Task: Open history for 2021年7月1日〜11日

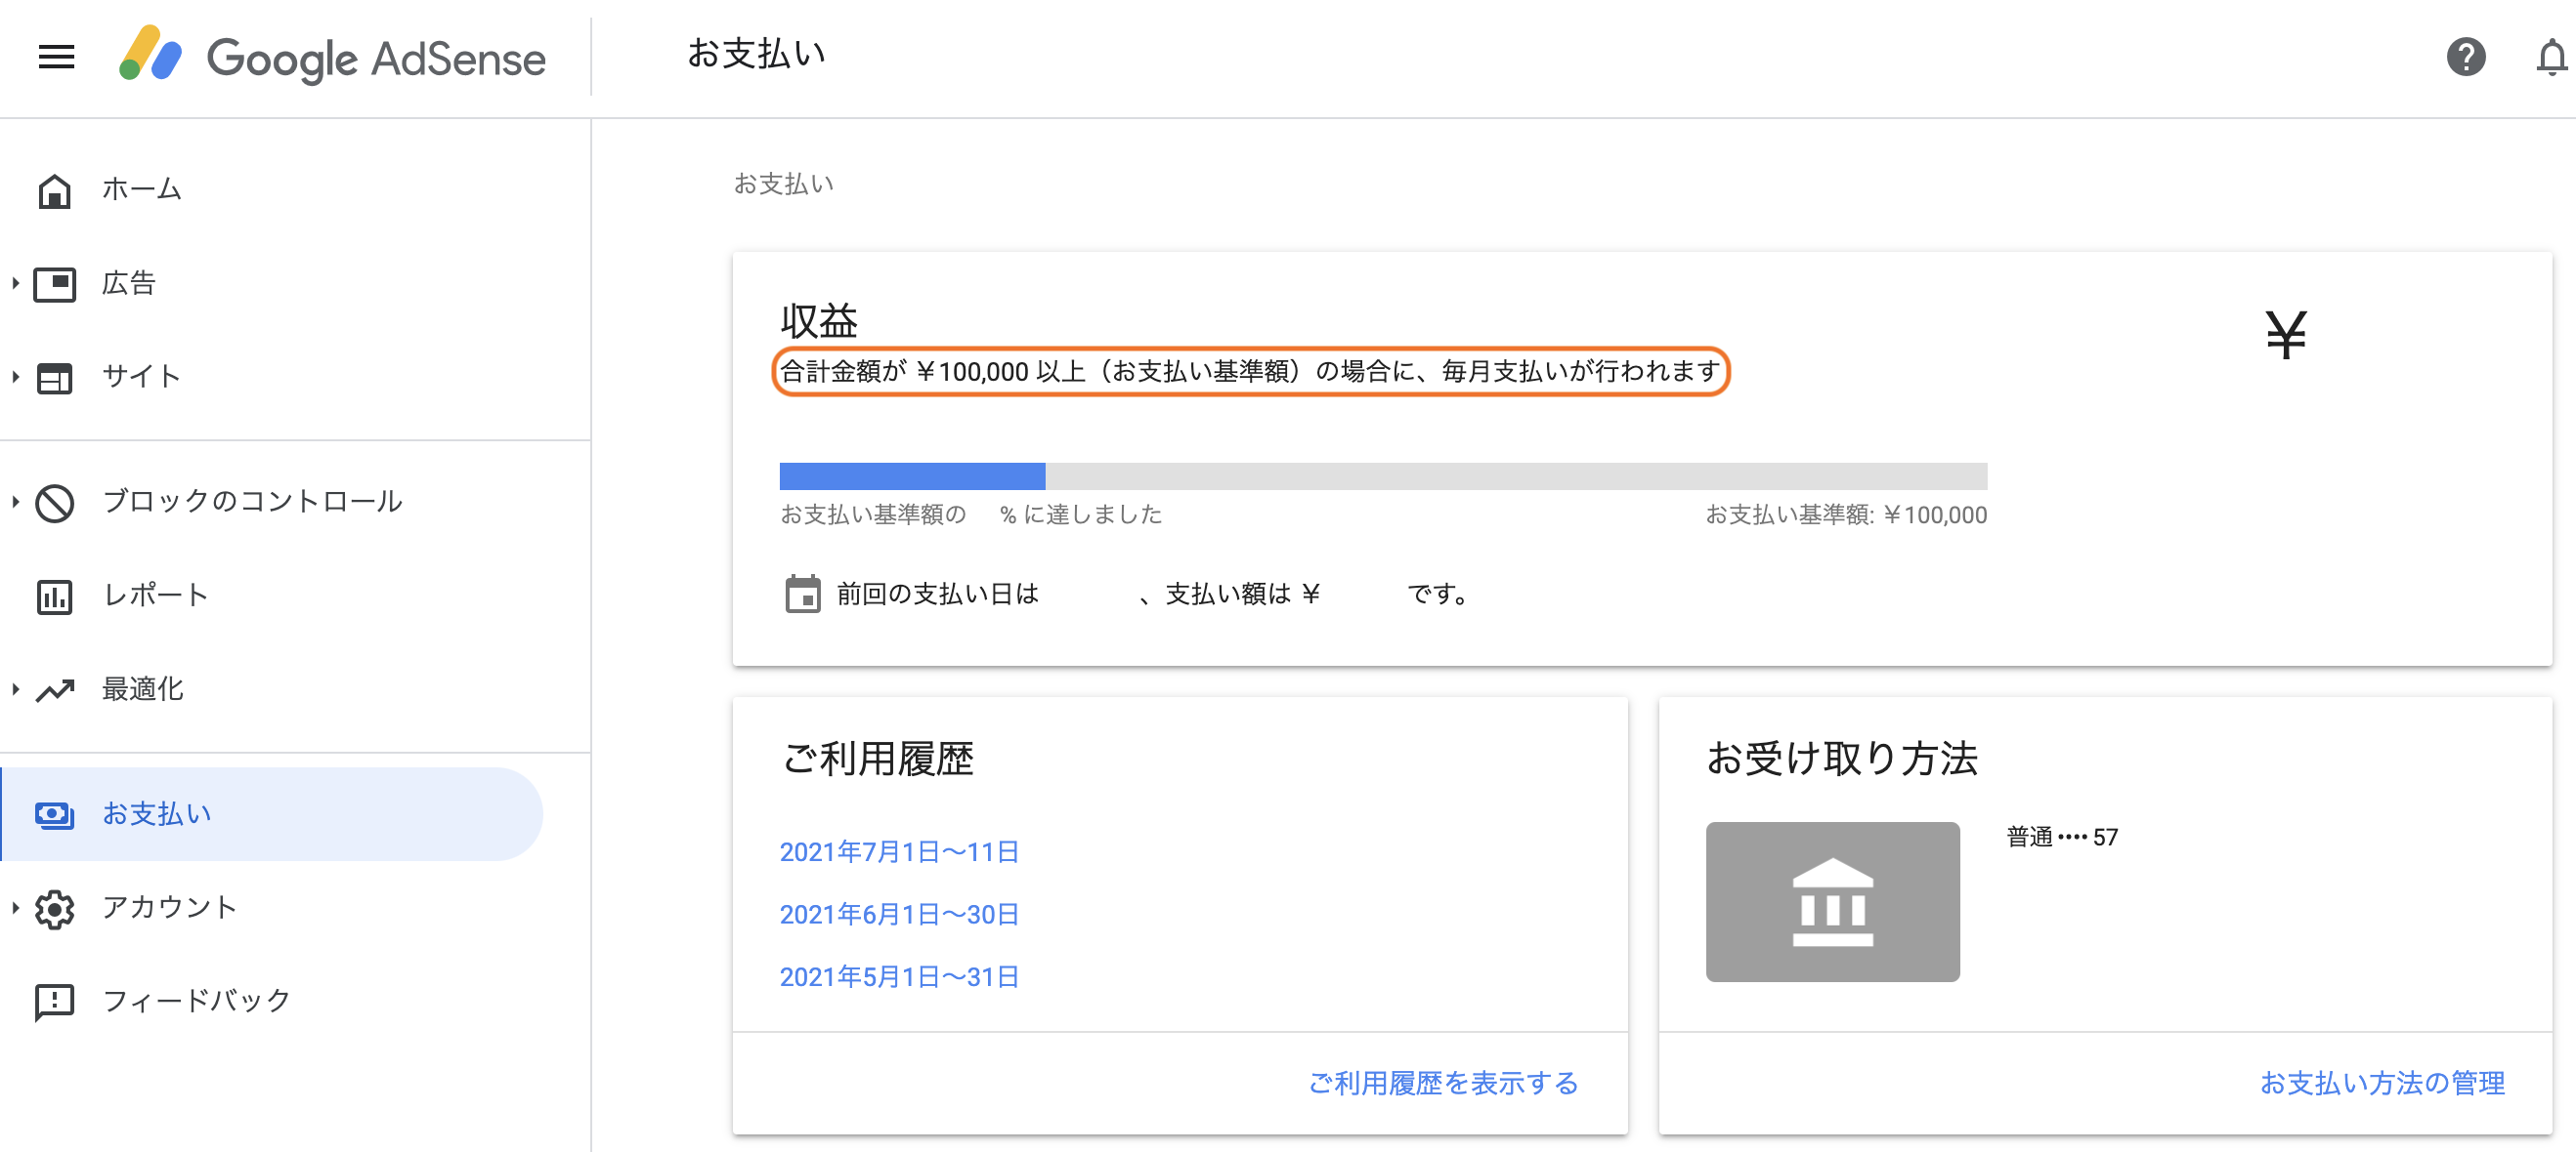Action: pos(899,852)
